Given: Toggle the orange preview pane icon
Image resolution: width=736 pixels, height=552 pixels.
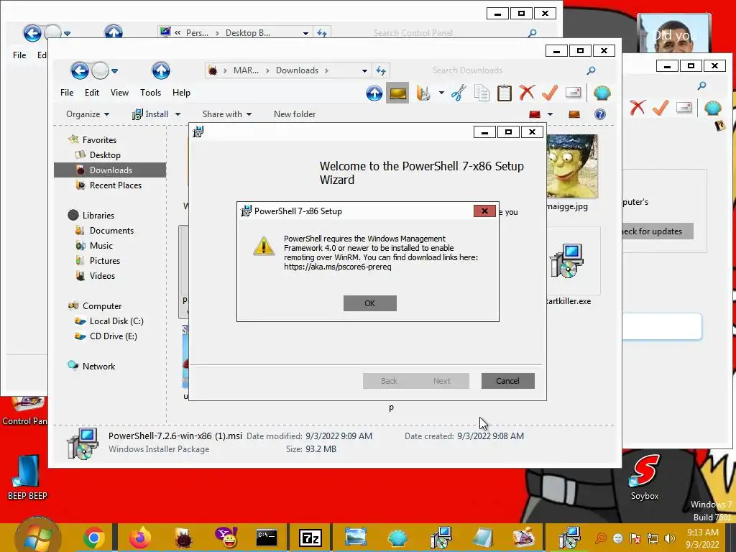Looking at the screenshot, I should (574, 114).
